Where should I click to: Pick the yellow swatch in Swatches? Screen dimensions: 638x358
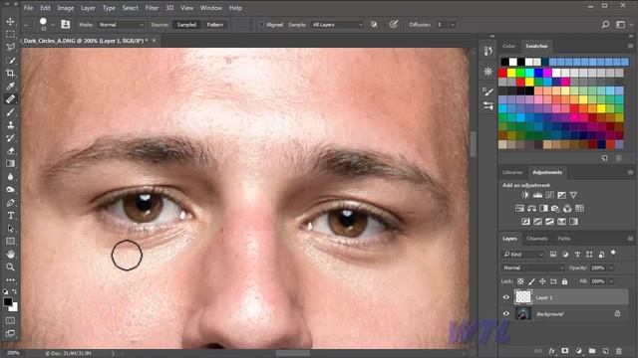tap(511, 73)
